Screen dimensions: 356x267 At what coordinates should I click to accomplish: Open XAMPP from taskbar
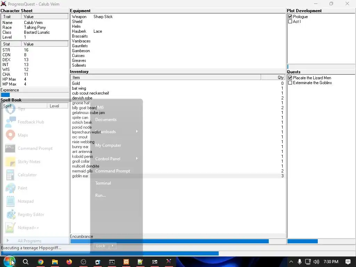pyautogui.click(x=126, y=262)
